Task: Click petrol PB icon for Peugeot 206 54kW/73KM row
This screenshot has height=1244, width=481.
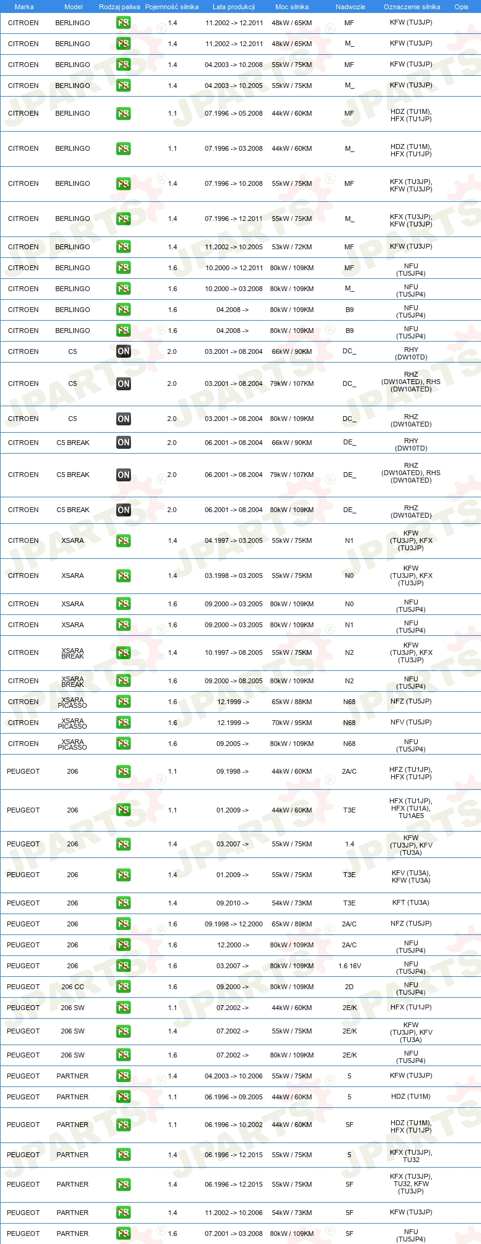Action: point(124,903)
